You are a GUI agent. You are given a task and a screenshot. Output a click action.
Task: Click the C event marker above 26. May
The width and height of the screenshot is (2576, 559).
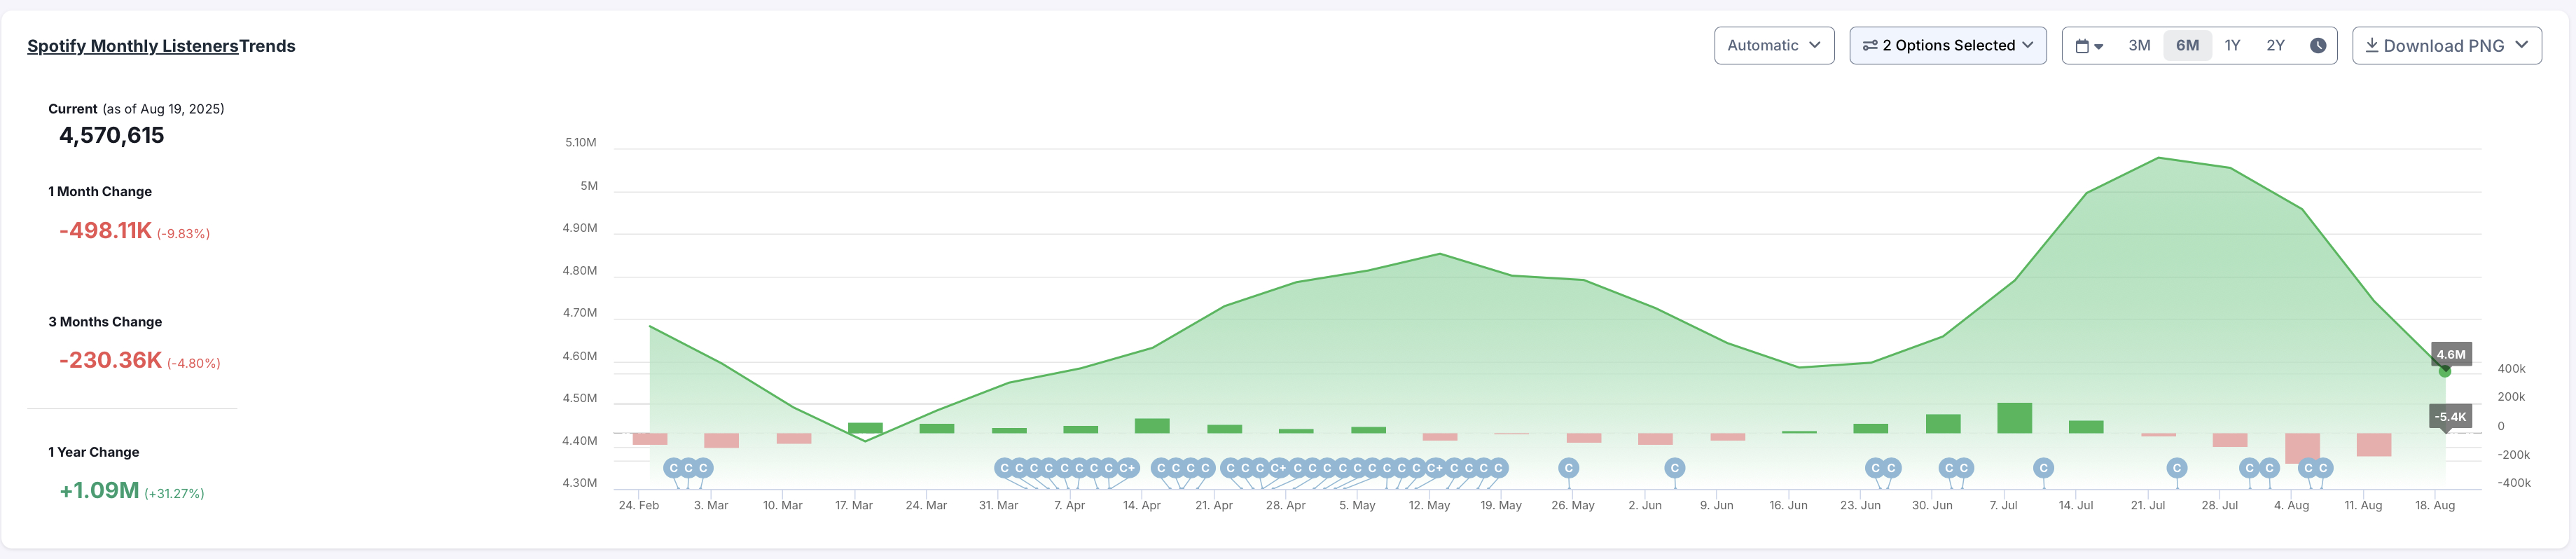pyautogui.click(x=1569, y=468)
